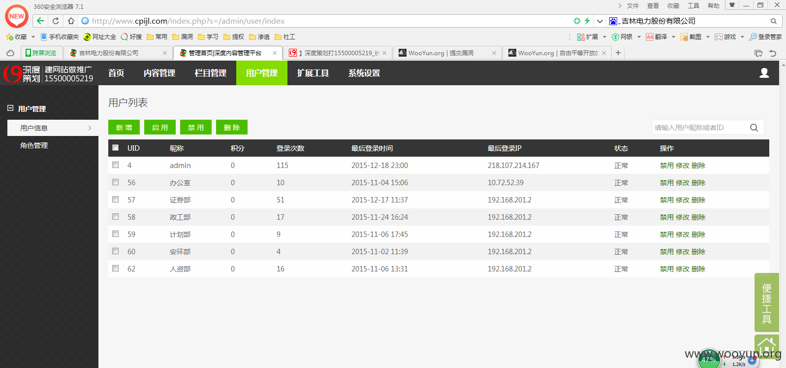
Task: Click the green 禁用 toolbar button
Action: [x=196, y=127]
